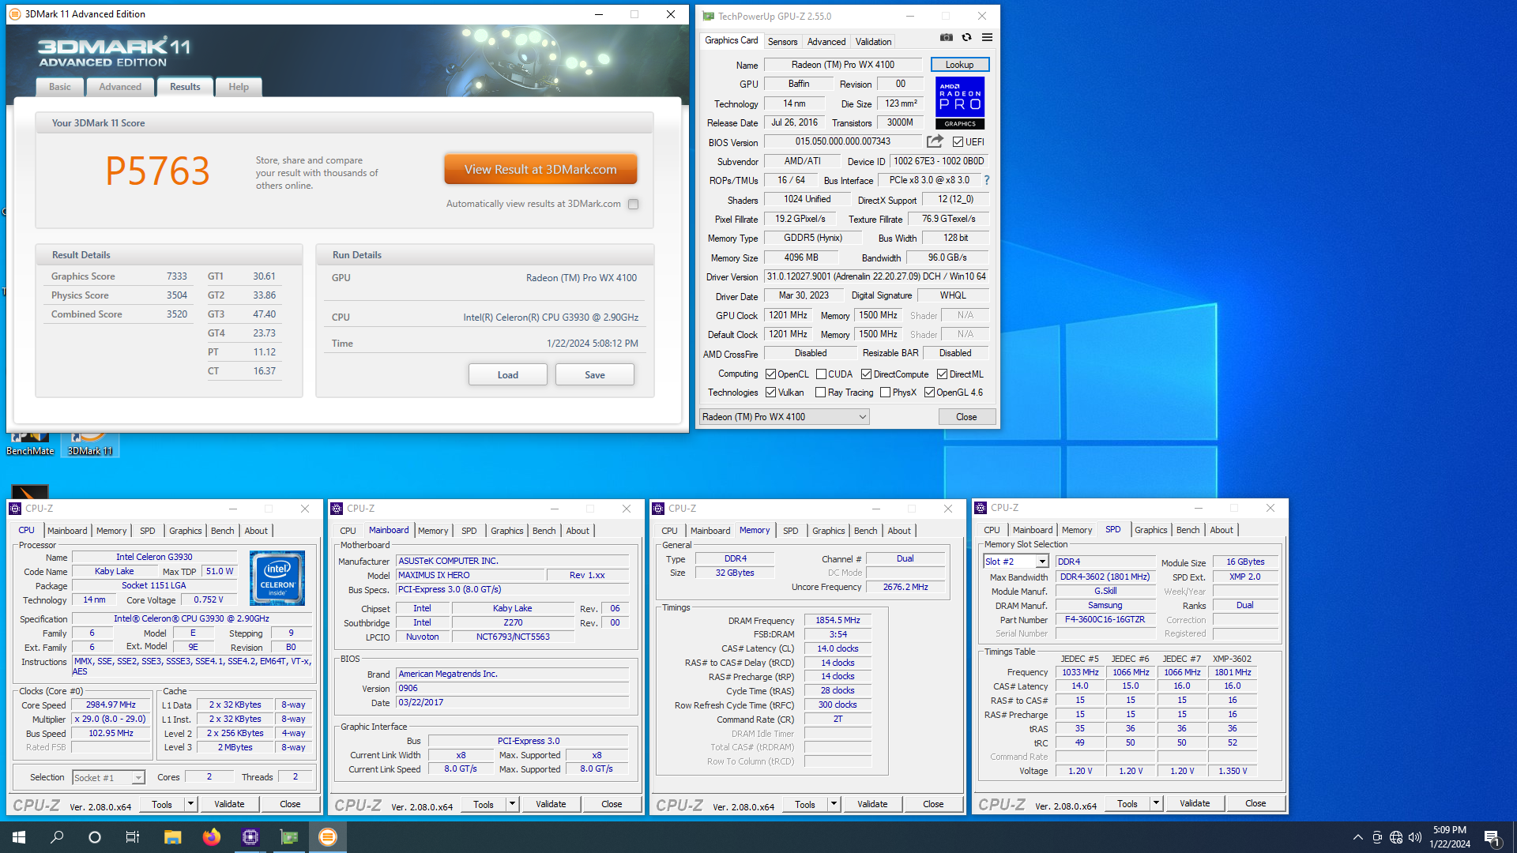
Task: Click Load button in Run Details
Action: 508,375
